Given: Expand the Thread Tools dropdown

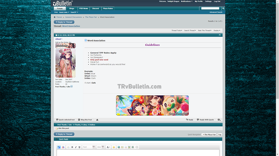Looking at the screenshot, I should coord(177,30).
